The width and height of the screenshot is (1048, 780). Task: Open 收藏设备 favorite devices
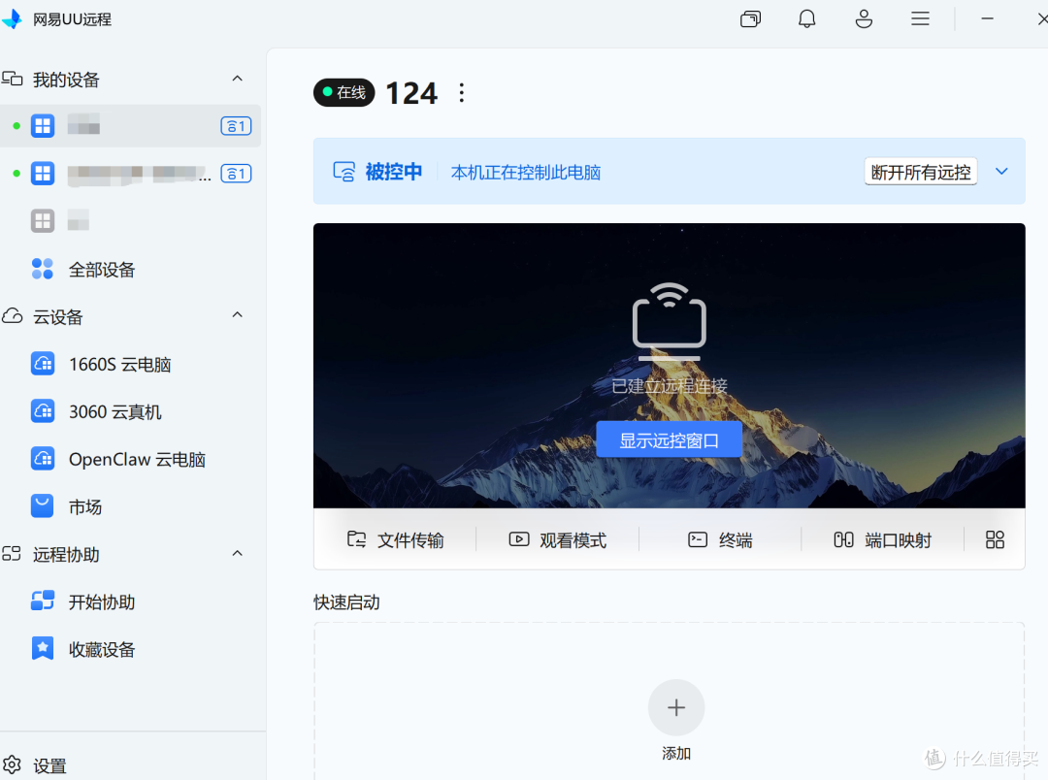(x=130, y=649)
